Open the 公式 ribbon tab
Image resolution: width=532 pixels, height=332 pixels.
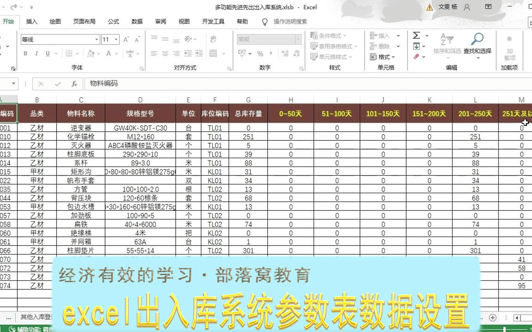(x=114, y=22)
